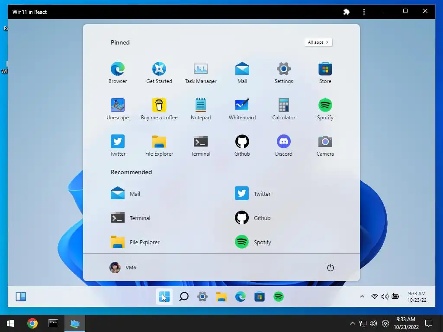Click the VM6 user profile
The height and width of the screenshot is (332, 443).
coord(122,267)
